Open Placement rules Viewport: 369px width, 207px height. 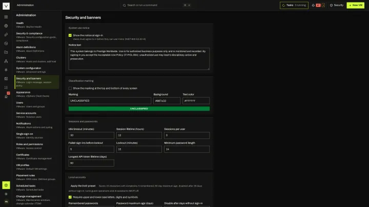[x=37, y=177]
